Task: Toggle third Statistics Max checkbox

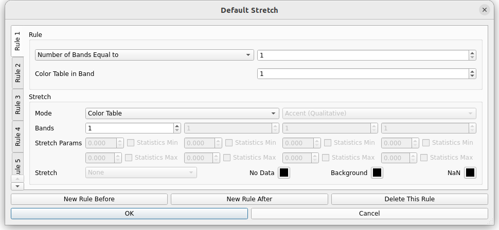Action: click(326, 158)
